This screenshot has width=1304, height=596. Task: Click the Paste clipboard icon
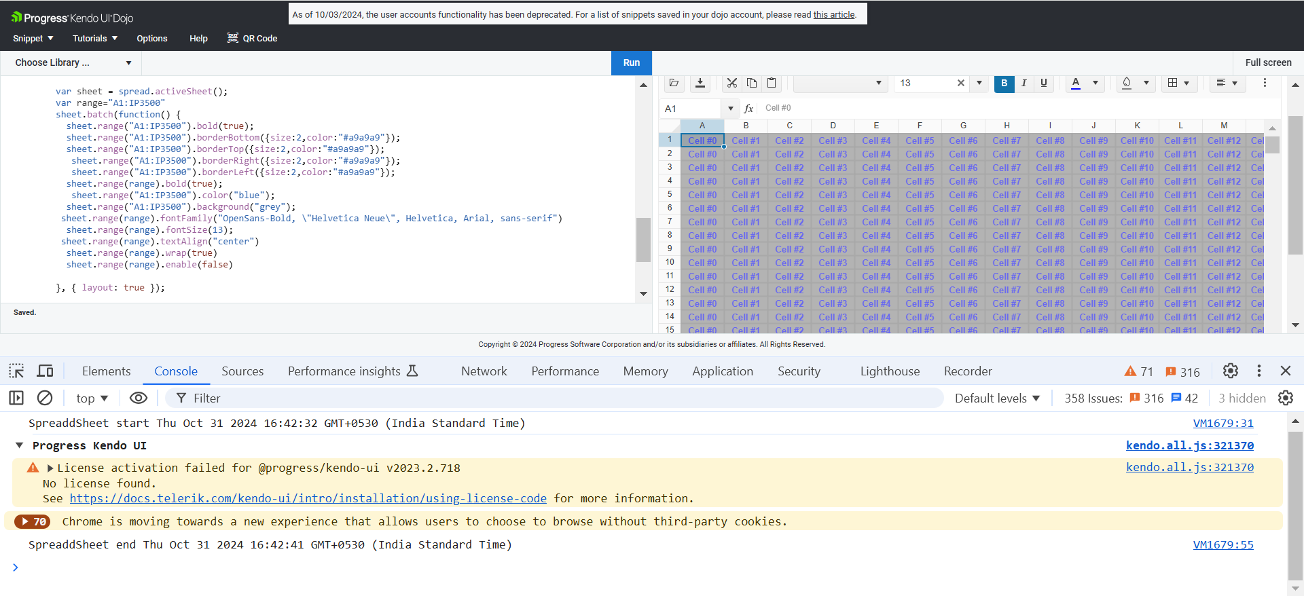tap(772, 83)
